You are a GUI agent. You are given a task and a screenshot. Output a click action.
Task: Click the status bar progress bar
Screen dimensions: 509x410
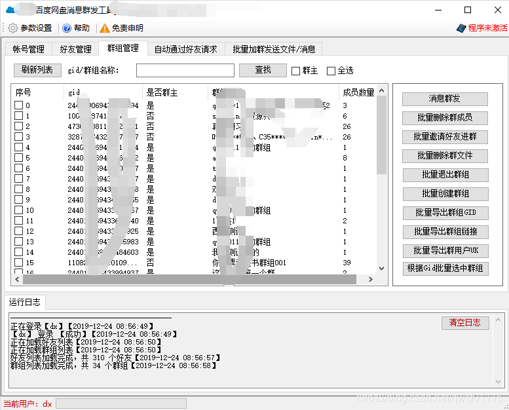click(x=121, y=403)
